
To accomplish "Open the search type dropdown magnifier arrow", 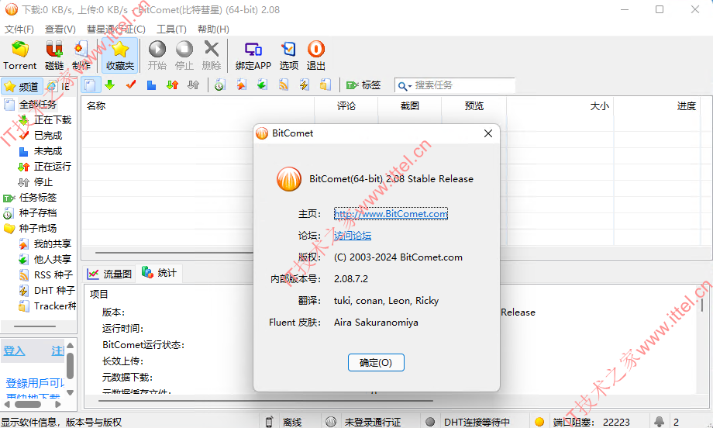I will (405, 85).
